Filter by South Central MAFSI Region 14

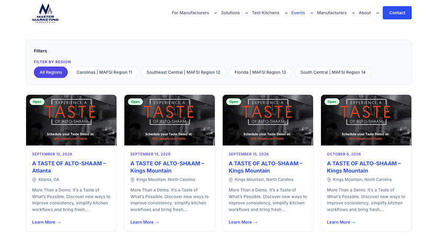333,72
